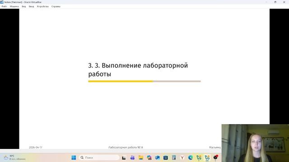Screen dimensions: 289x162
Task: Open the Windows Start menu
Action: 74,157
